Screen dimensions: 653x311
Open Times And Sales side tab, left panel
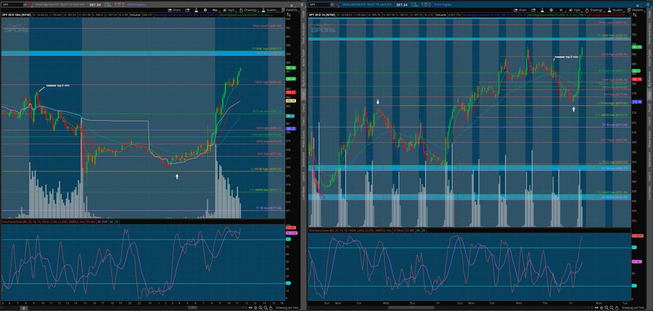click(303, 34)
